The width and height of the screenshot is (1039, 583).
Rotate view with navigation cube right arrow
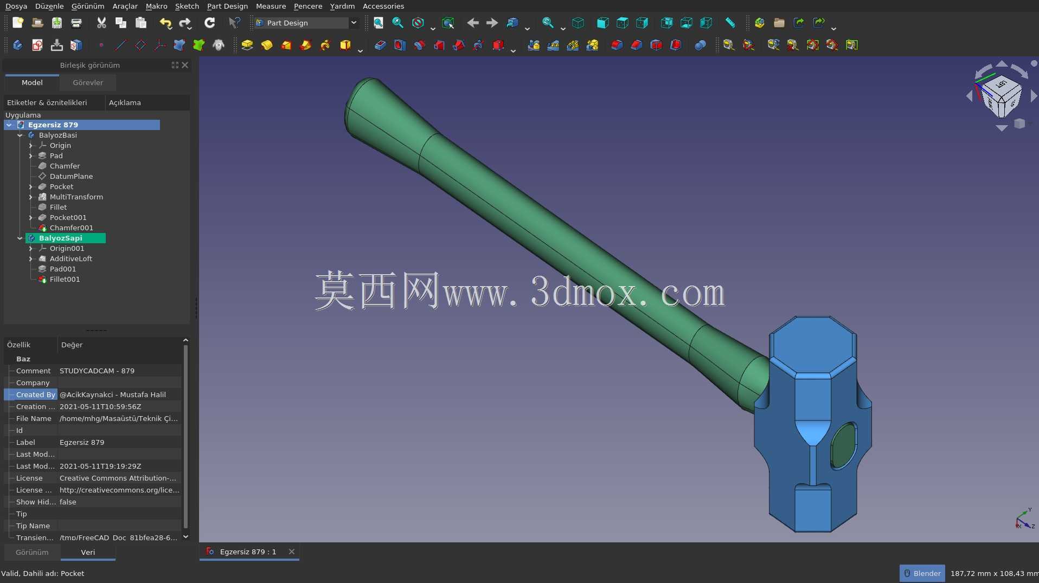point(1034,96)
